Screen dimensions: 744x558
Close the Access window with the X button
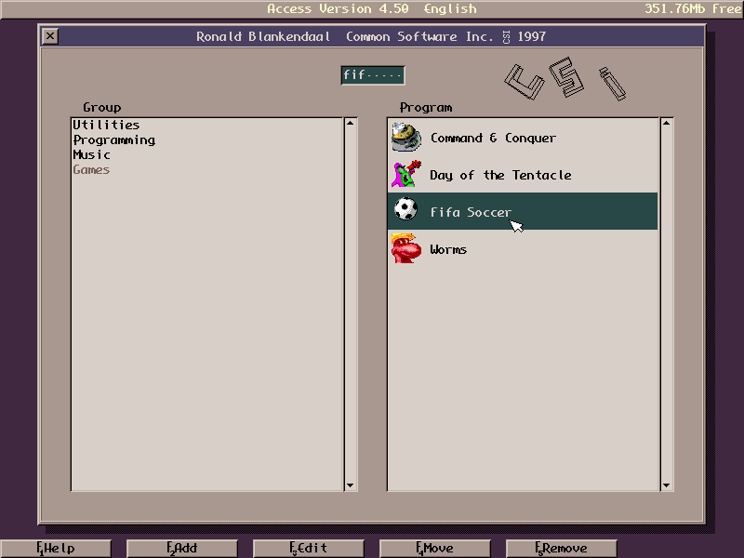point(50,36)
